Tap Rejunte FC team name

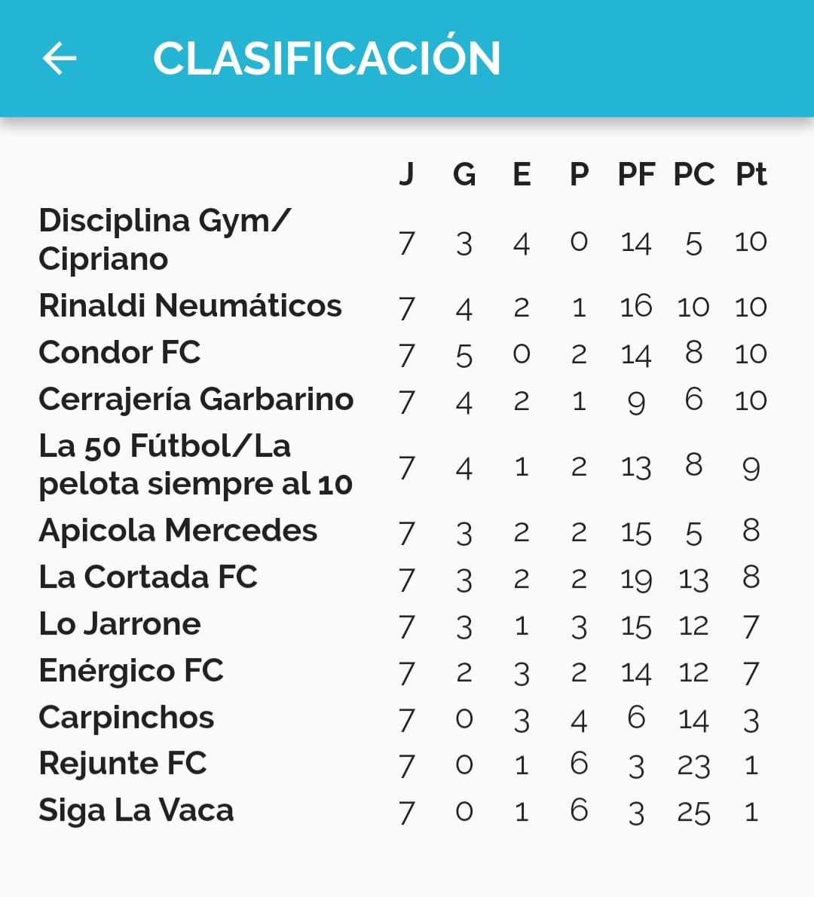click(122, 764)
